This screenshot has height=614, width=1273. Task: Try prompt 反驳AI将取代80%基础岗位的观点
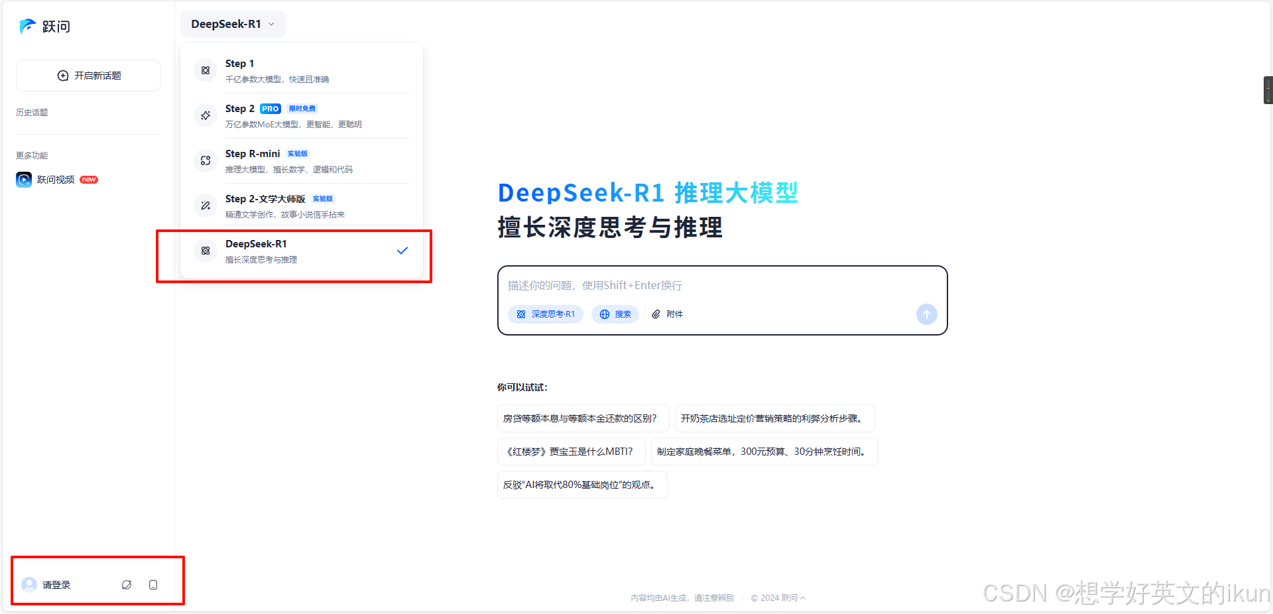582,485
